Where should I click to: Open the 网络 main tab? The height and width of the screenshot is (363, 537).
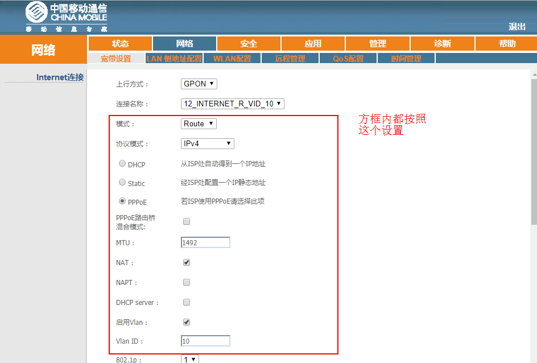click(x=184, y=43)
